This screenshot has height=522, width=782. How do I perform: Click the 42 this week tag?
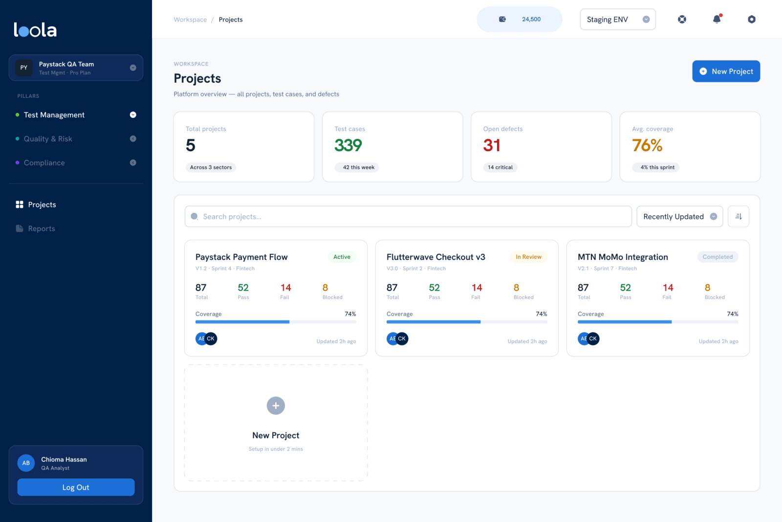(x=357, y=167)
